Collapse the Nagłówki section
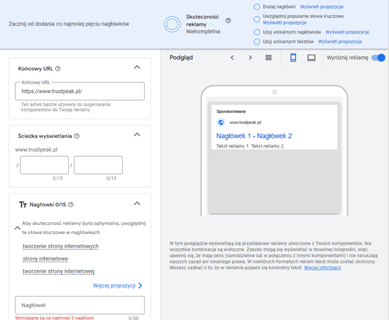The width and height of the screenshot is (389, 320). [x=137, y=204]
